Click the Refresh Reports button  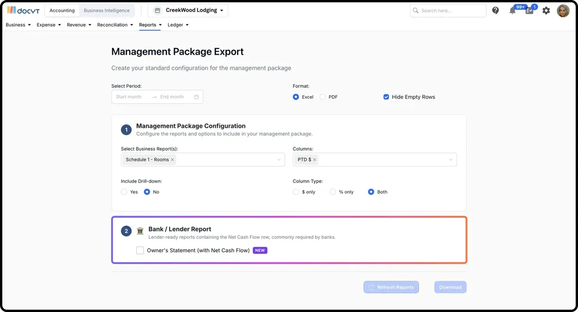[x=391, y=287]
